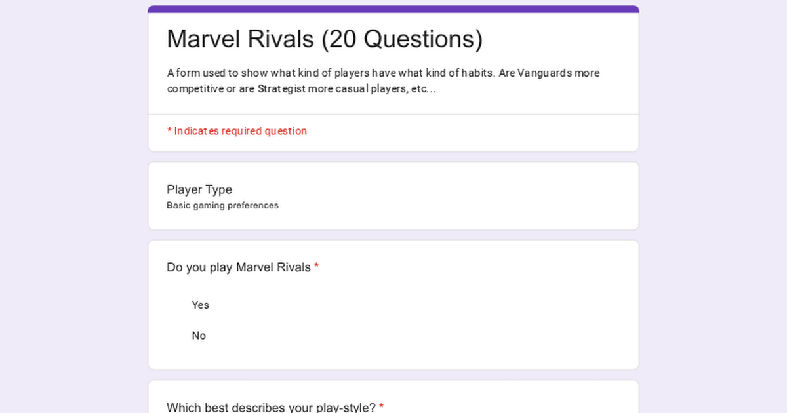This screenshot has width=787, height=413.
Task: Click the empty area in the Player Type card
Action: click(x=459, y=197)
